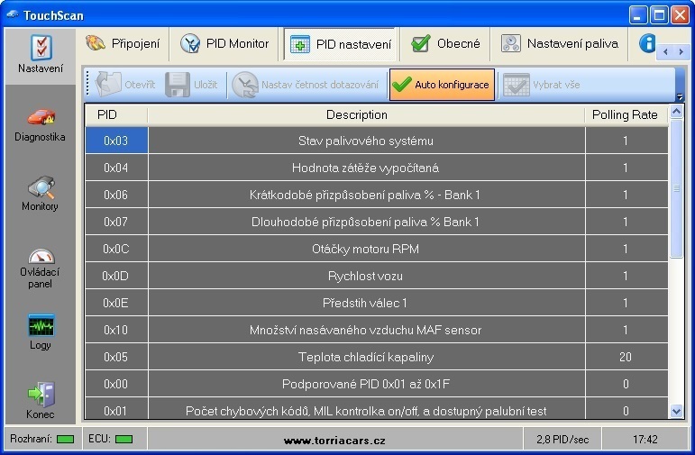Viewport: 695px width, 455px height.
Task: Click the table scrollbar down arrow
Action: 676,412
